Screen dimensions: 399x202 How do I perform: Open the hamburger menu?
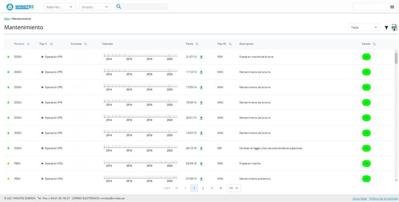click(392, 7)
